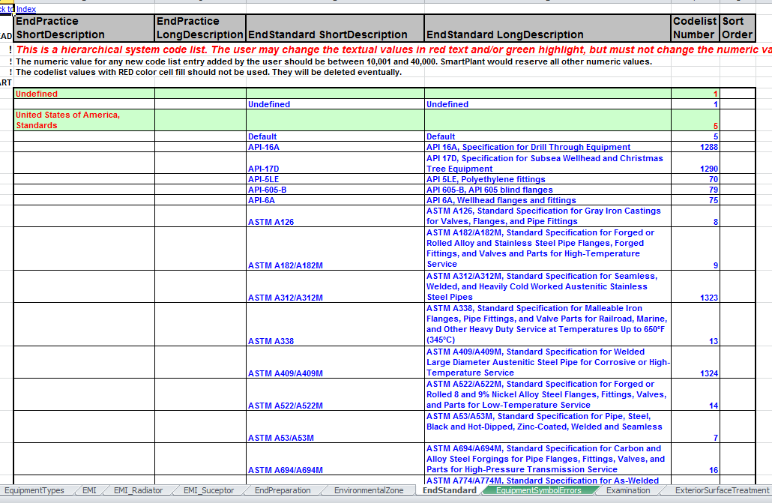Select the Default short description cell

click(x=335, y=136)
